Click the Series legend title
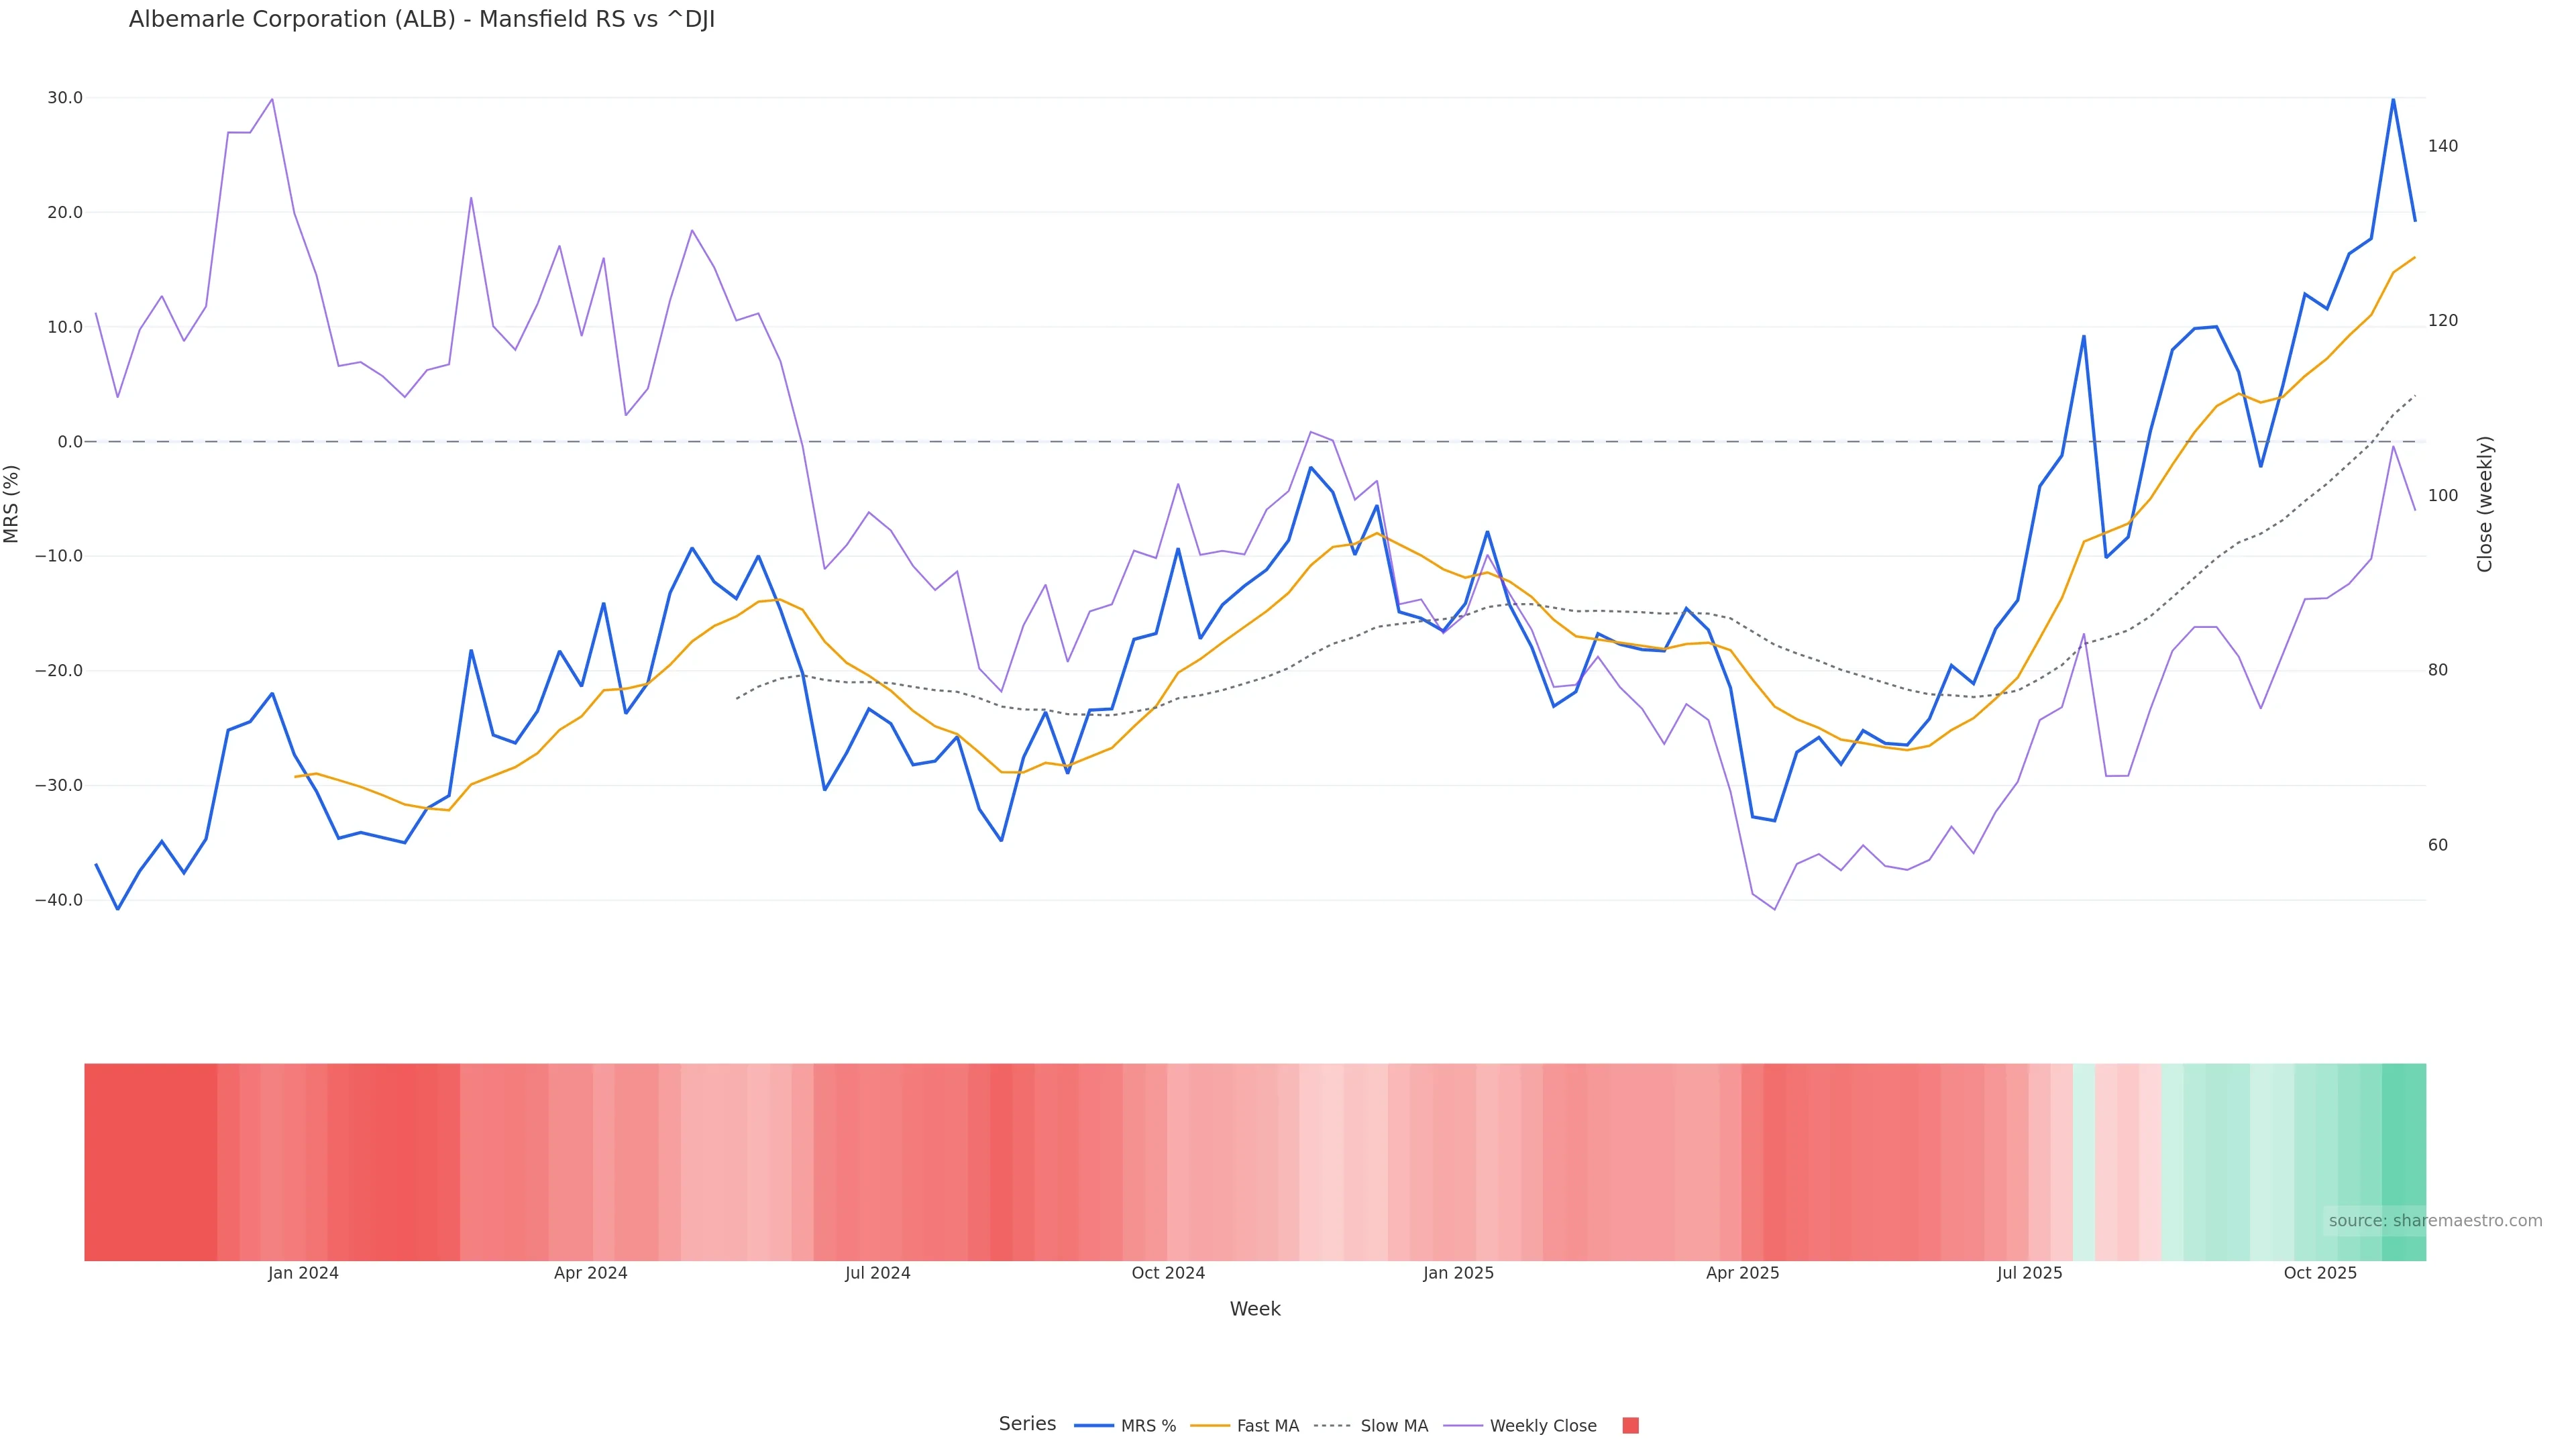 (x=1027, y=1424)
